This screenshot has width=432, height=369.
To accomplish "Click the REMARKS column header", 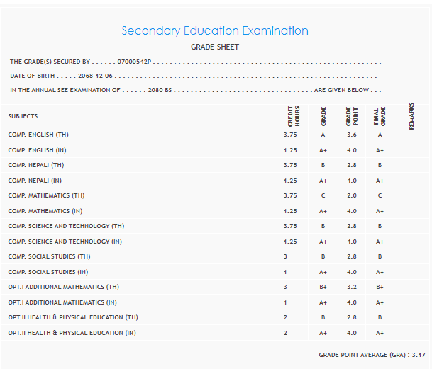I will click(x=411, y=115).
